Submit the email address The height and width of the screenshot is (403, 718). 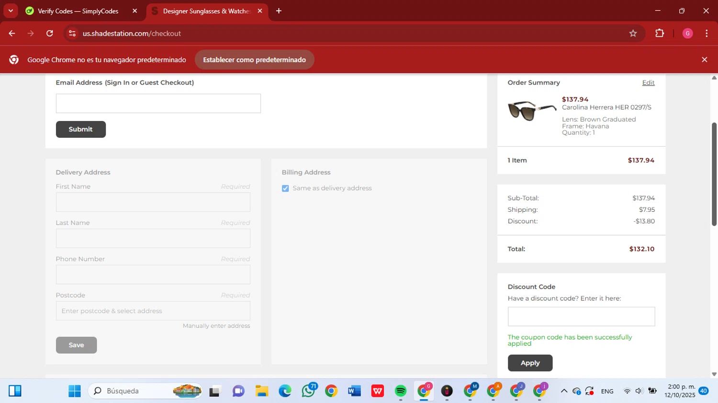pos(80,129)
